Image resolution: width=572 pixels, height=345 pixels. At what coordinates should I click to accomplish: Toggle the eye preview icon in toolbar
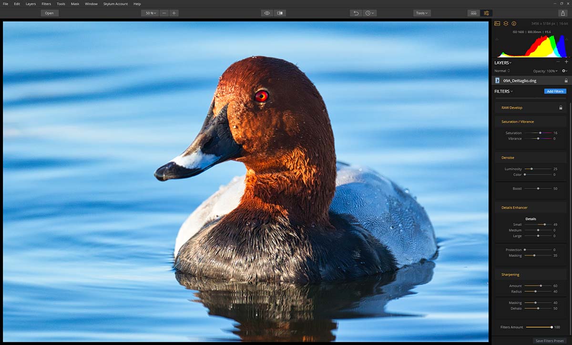(267, 13)
